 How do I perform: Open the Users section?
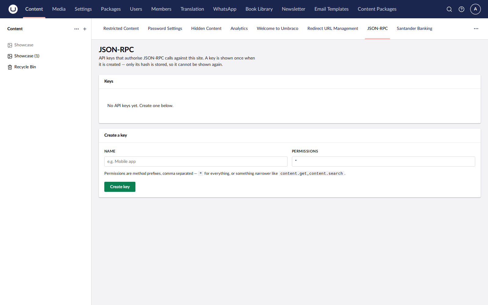click(x=136, y=9)
